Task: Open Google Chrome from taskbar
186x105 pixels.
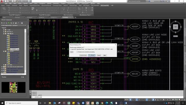Action: coord(102,103)
